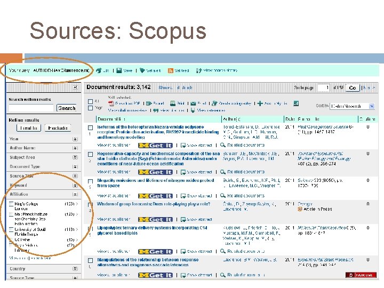Screen dimensions: 384x288
Task: Click the green plus Add to My List icon
Action: (x=260, y=103)
